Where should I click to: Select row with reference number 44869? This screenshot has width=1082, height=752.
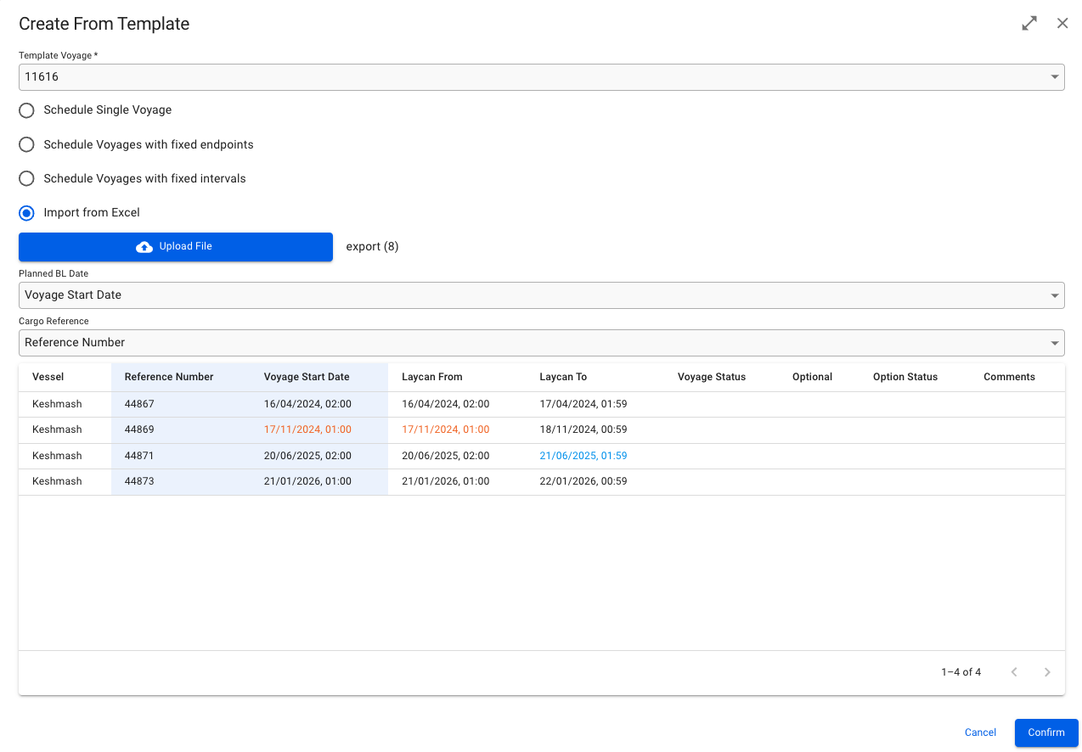tap(139, 430)
